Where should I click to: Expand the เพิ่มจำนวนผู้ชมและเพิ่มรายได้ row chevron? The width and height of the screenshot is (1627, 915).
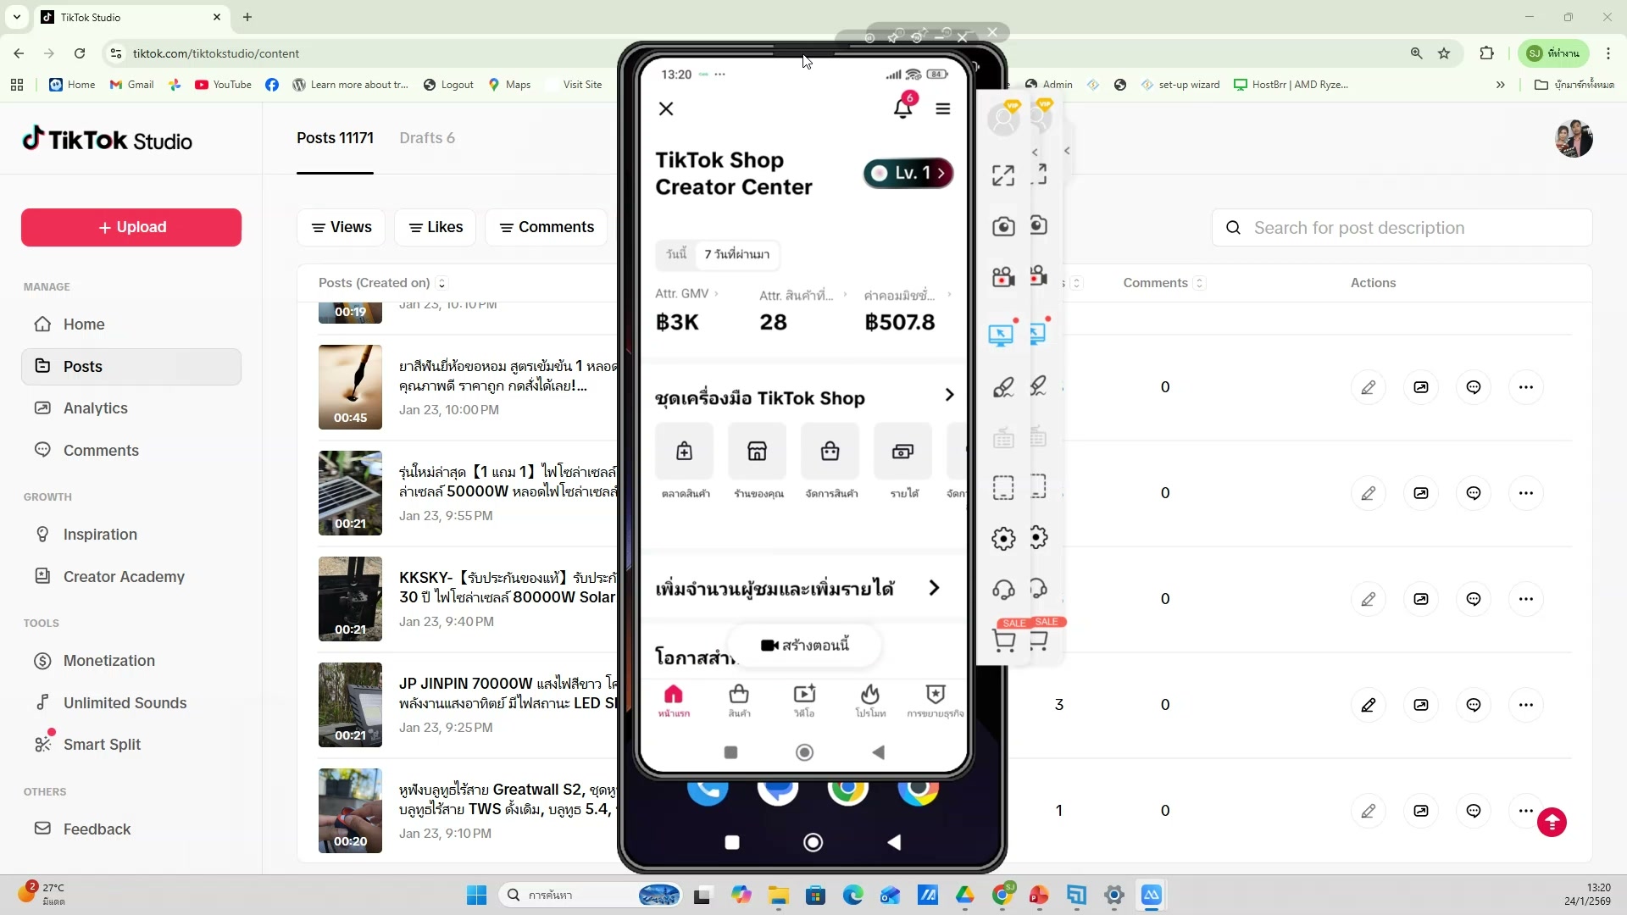934,588
